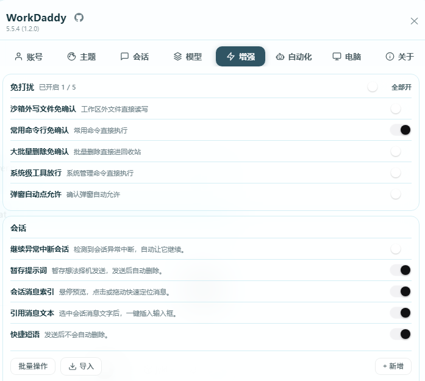Click the WorkDaddy title text
Image resolution: width=425 pixels, height=381 pixels.
pyautogui.click(x=37, y=18)
